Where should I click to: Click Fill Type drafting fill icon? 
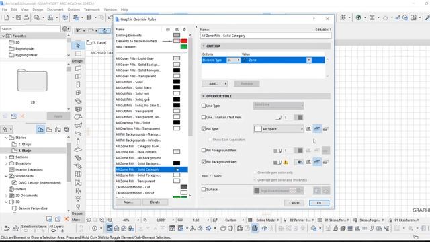point(325,129)
